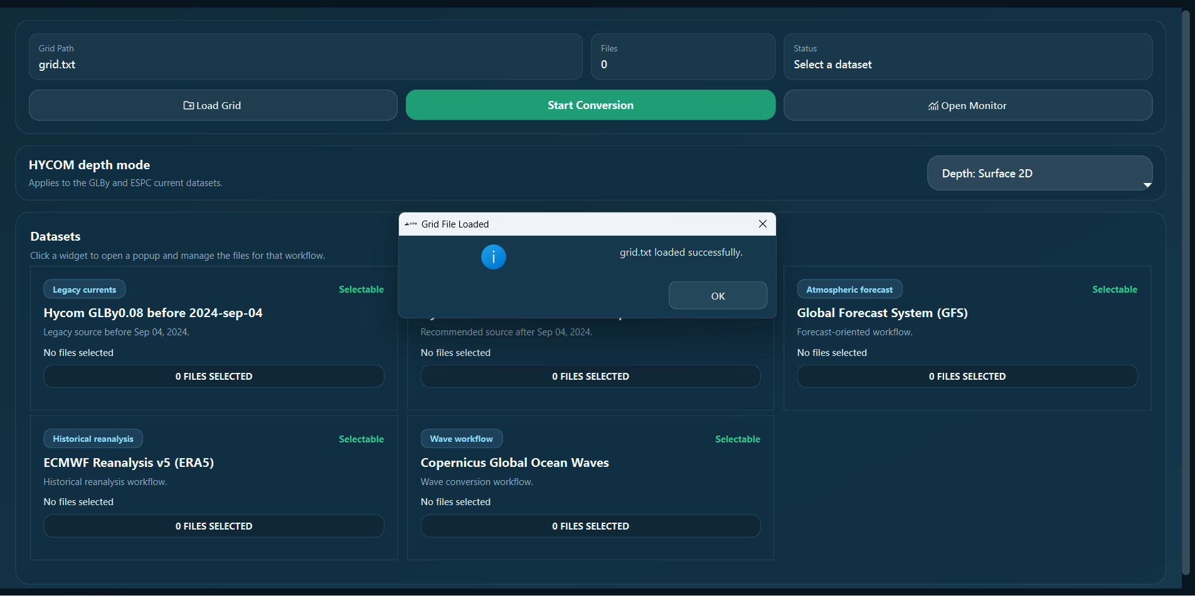Click 0 FILES SELECTED under Global Forecast System
1195x596 pixels.
pos(967,376)
